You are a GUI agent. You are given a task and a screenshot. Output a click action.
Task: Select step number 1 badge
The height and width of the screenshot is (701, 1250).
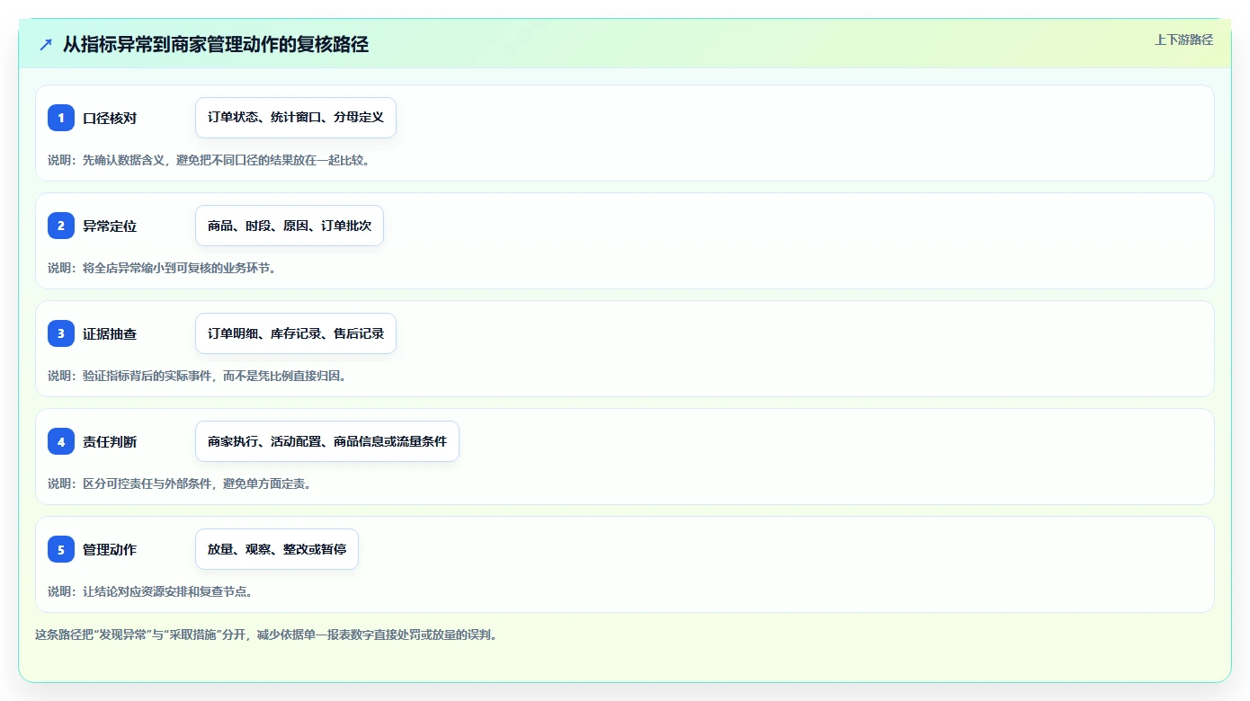click(61, 118)
